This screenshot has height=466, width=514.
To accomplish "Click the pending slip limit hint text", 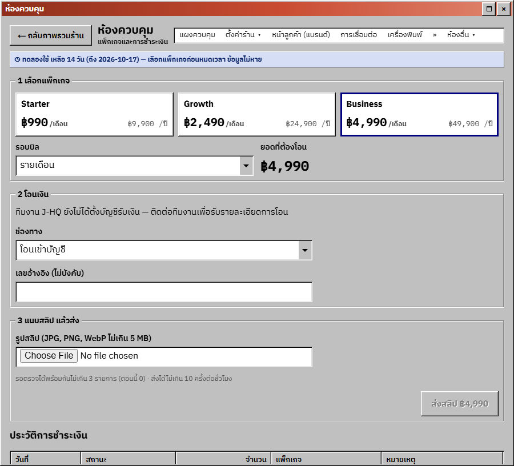I will click(123, 379).
